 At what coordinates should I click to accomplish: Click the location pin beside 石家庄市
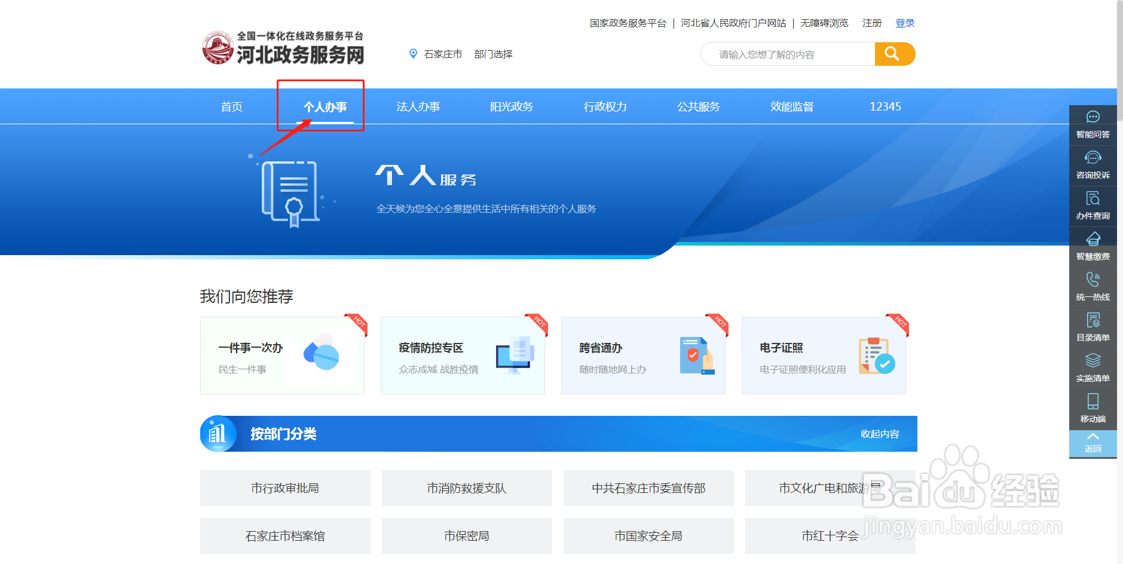pos(412,54)
